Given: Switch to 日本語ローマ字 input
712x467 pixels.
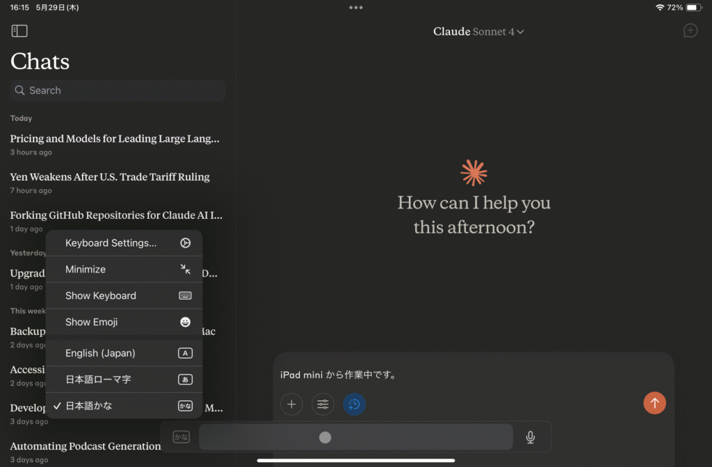Looking at the screenshot, I should [124, 379].
